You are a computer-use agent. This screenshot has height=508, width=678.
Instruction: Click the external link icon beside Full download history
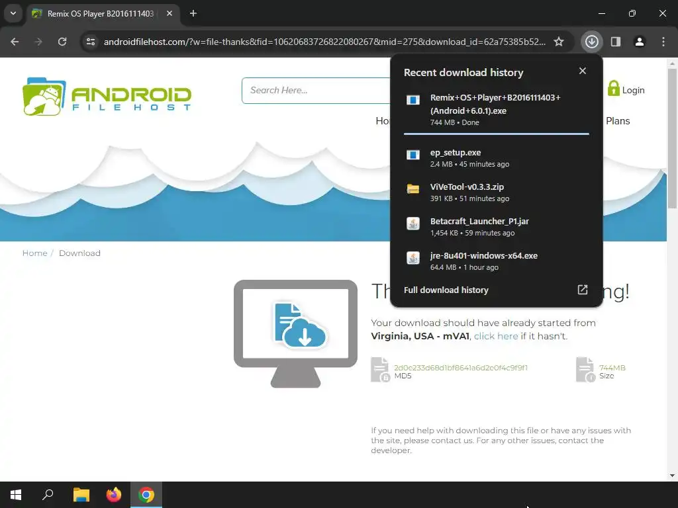tap(583, 290)
